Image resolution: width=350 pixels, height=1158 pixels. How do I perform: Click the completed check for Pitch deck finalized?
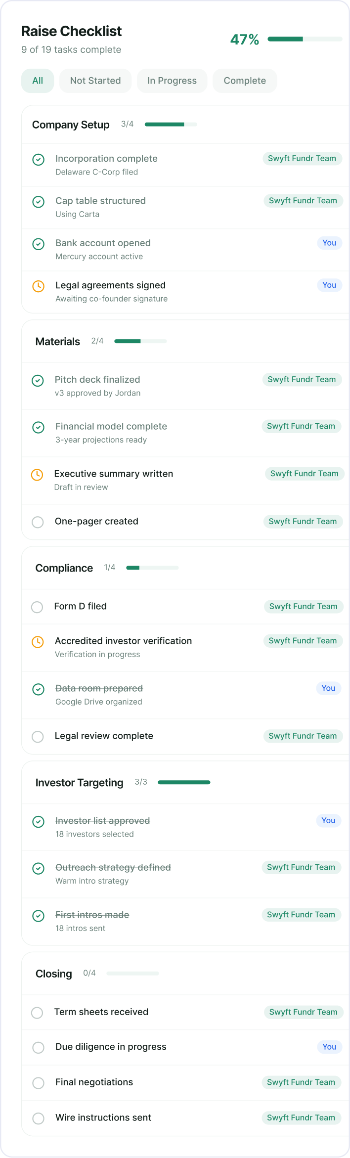(x=38, y=380)
